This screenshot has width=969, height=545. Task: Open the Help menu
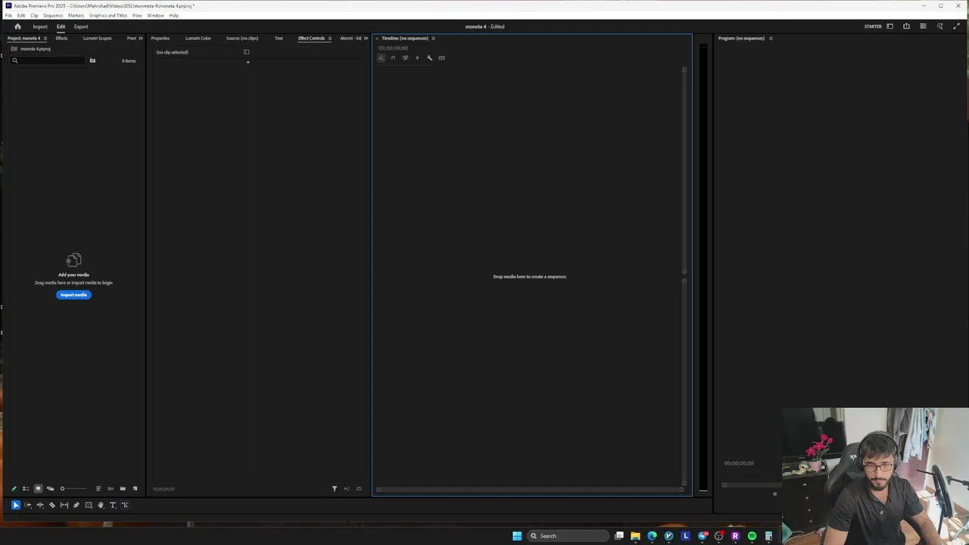click(173, 15)
